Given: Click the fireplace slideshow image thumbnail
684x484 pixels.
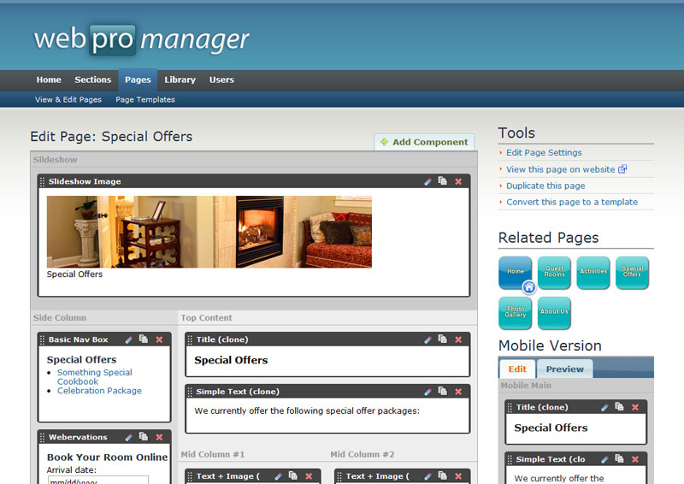Looking at the screenshot, I should [209, 232].
